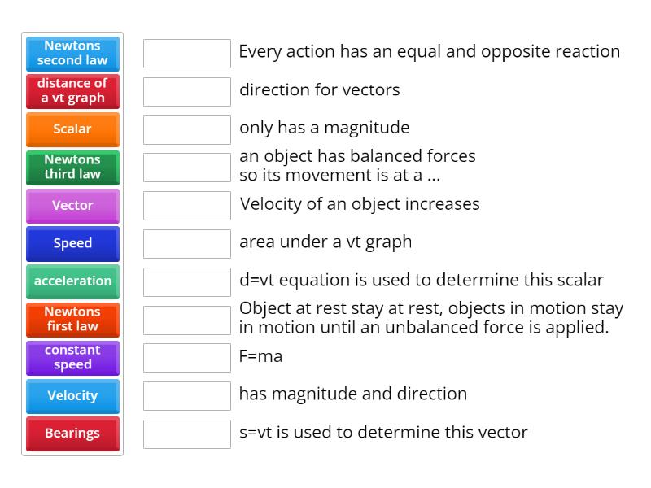The height and width of the screenshot is (488, 651).
Task: Click the Object at rest stay at rest description
Action: pos(431,319)
